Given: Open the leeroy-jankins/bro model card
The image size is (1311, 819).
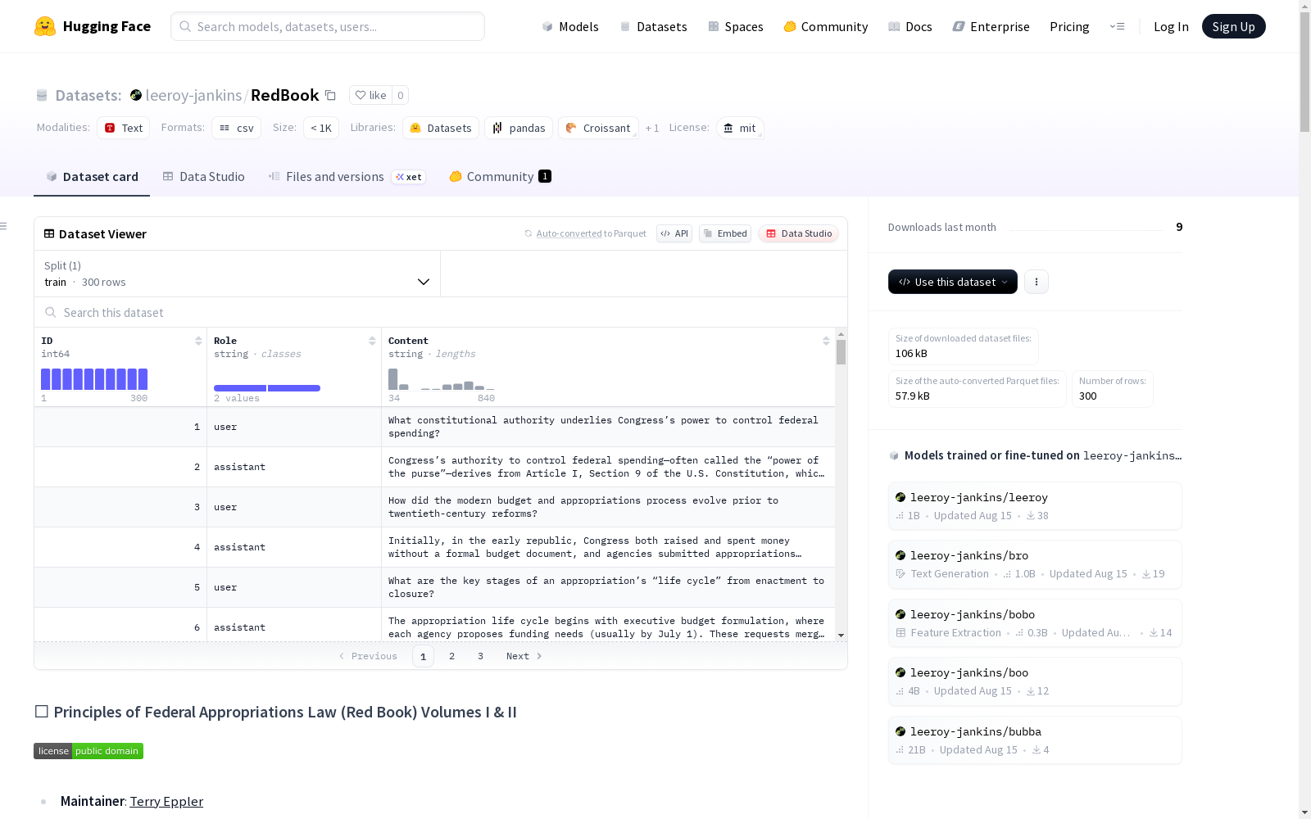Looking at the screenshot, I should click(x=1035, y=564).
